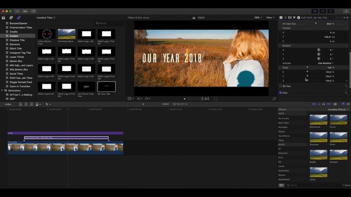Open the Photos and Audio sidebar icon

click(x=11, y=18)
